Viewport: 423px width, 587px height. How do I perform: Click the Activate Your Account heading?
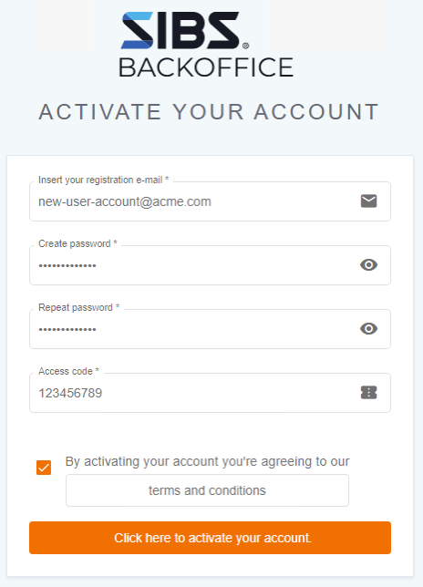[209, 111]
